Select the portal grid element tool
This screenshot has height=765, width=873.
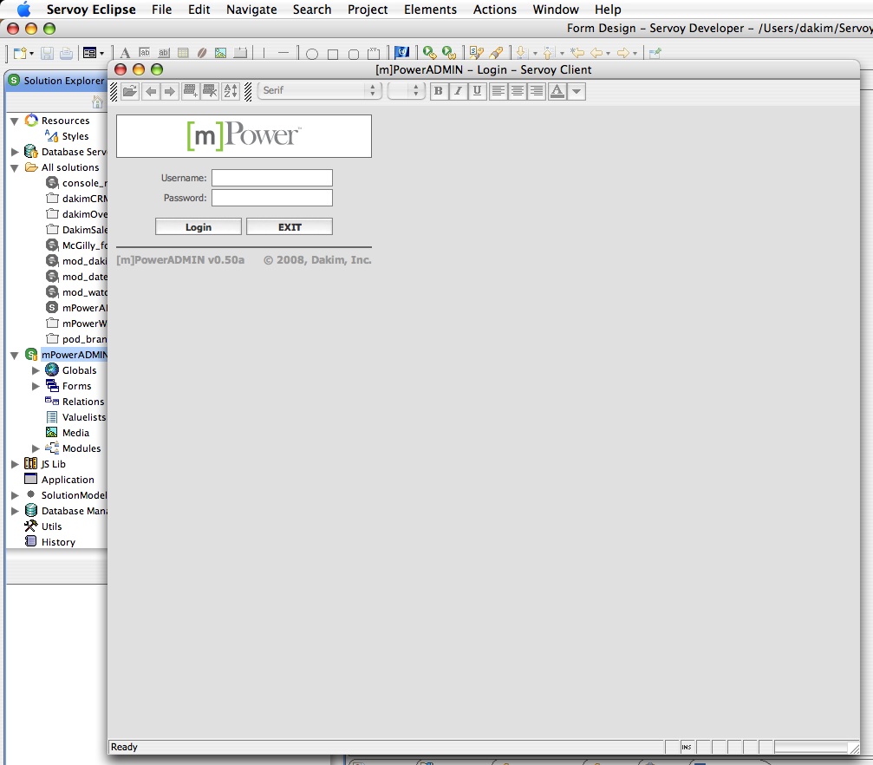tap(183, 53)
